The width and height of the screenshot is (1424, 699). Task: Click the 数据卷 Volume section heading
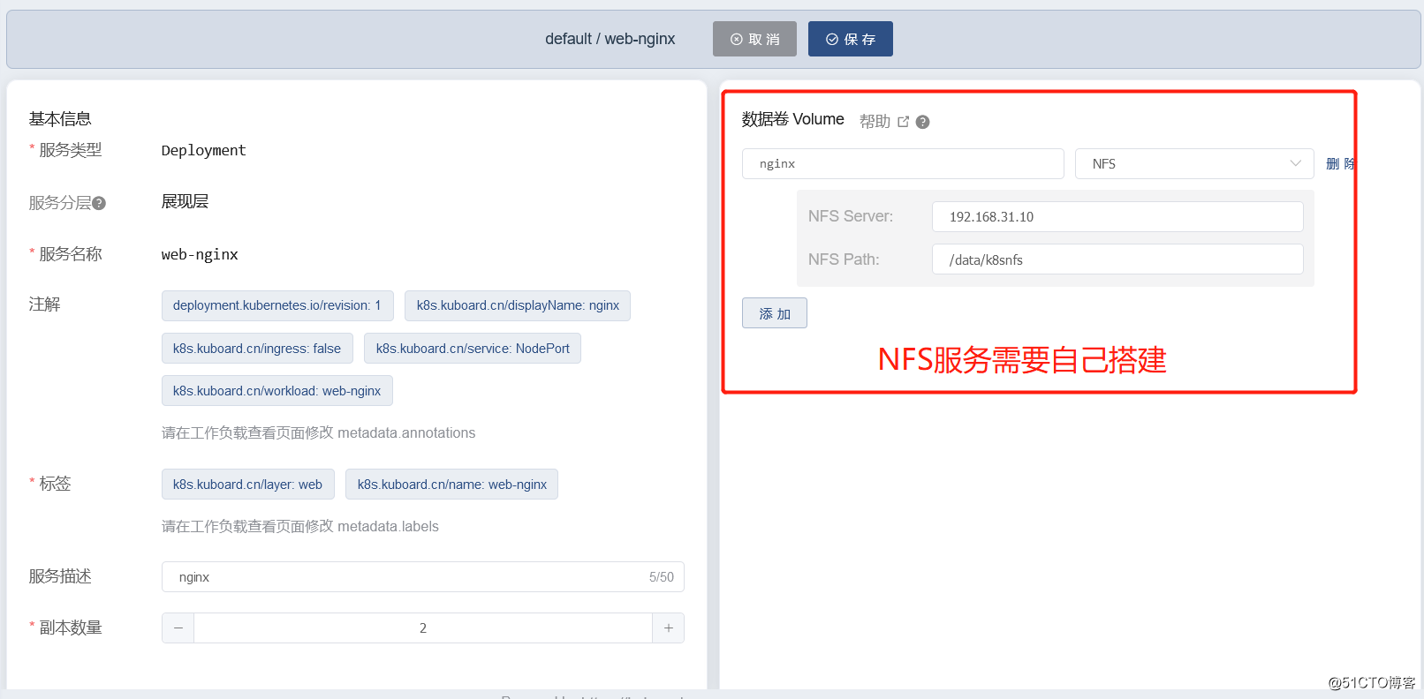[792, 119]
